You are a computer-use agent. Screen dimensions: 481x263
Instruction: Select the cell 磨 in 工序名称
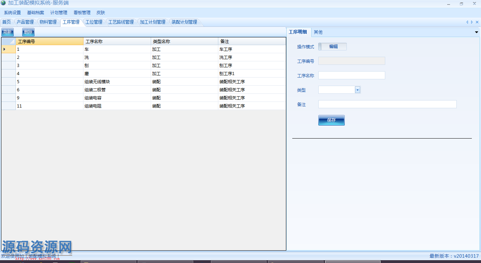pyautogui.click(x=117, y=74)
